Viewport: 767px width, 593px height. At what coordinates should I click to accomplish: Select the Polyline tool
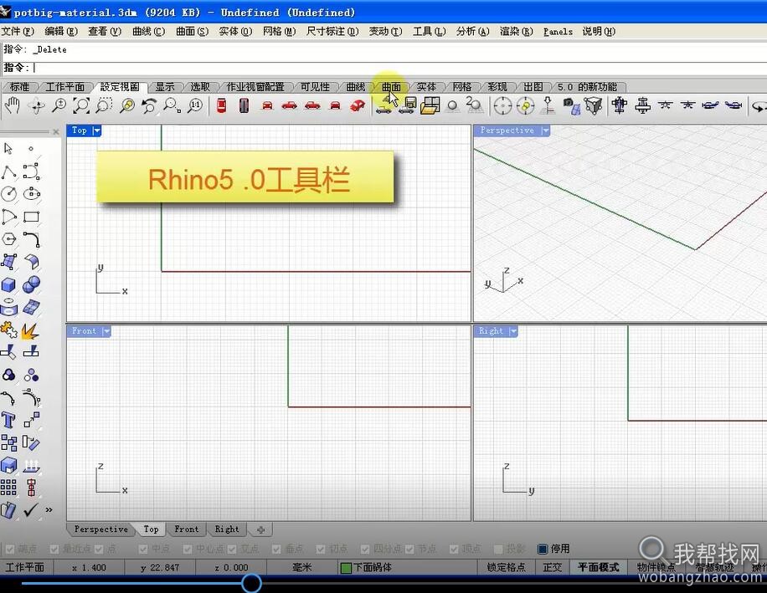[9, 172]
